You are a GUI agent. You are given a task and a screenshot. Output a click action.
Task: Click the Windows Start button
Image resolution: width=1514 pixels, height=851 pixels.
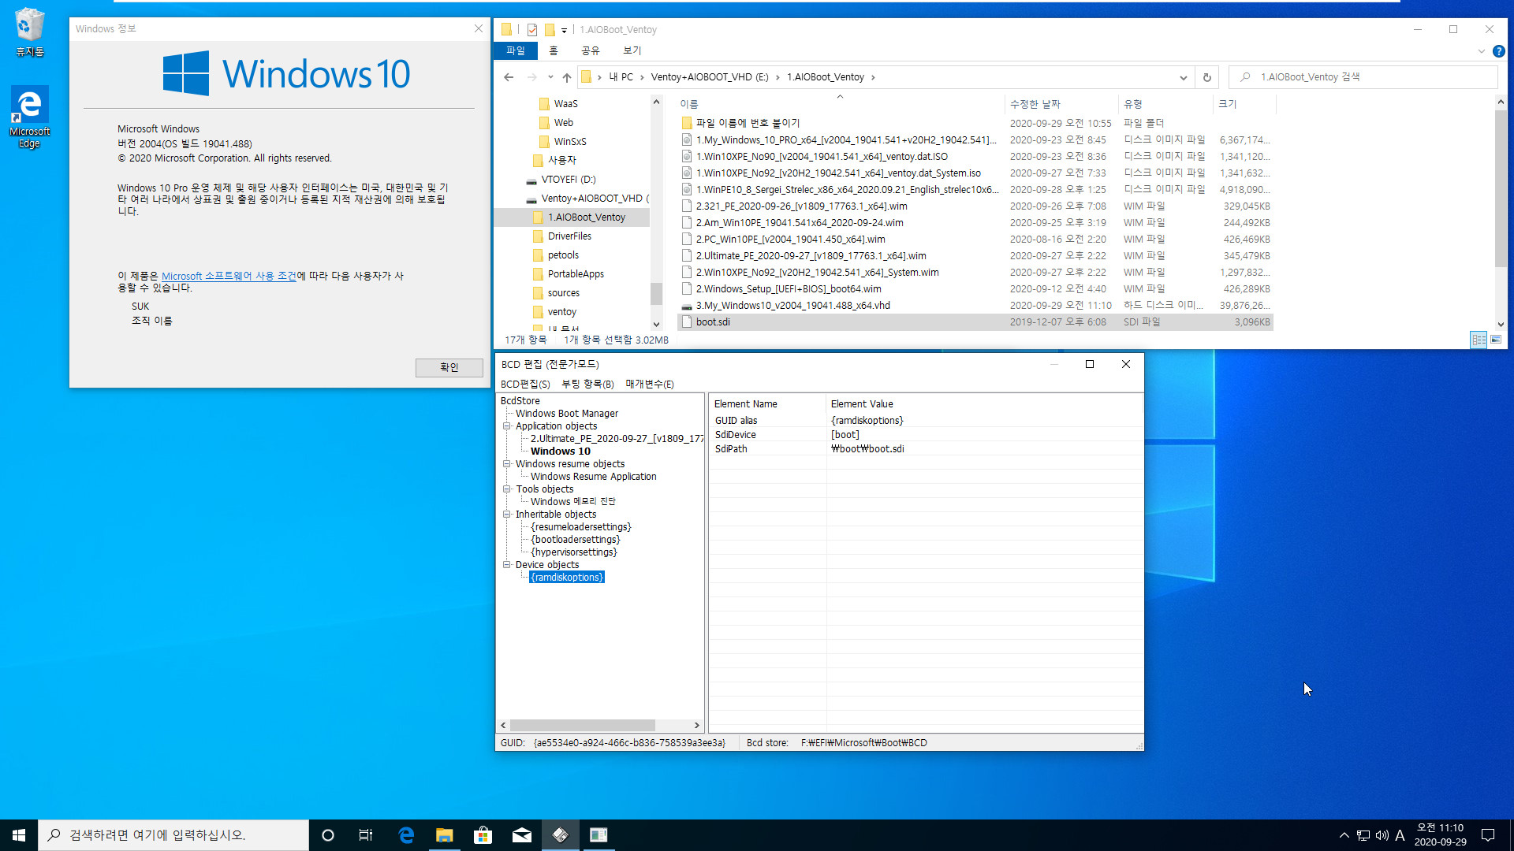(19, 835)
